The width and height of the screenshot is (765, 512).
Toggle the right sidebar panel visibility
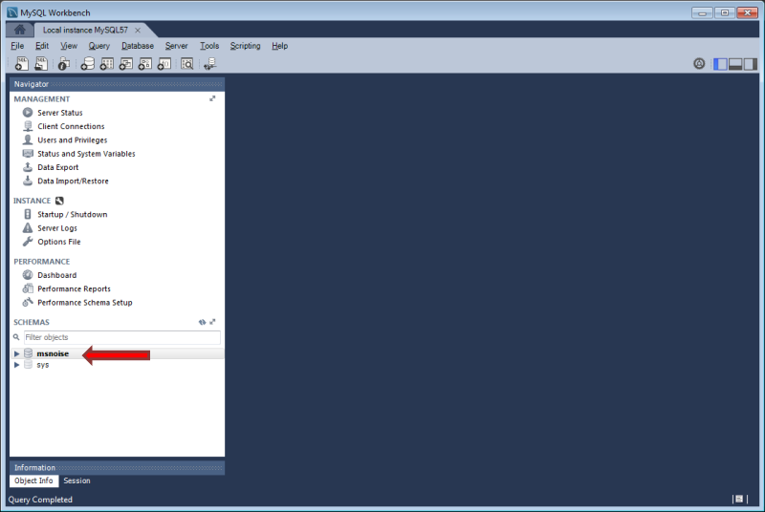[x=751, y=64]
